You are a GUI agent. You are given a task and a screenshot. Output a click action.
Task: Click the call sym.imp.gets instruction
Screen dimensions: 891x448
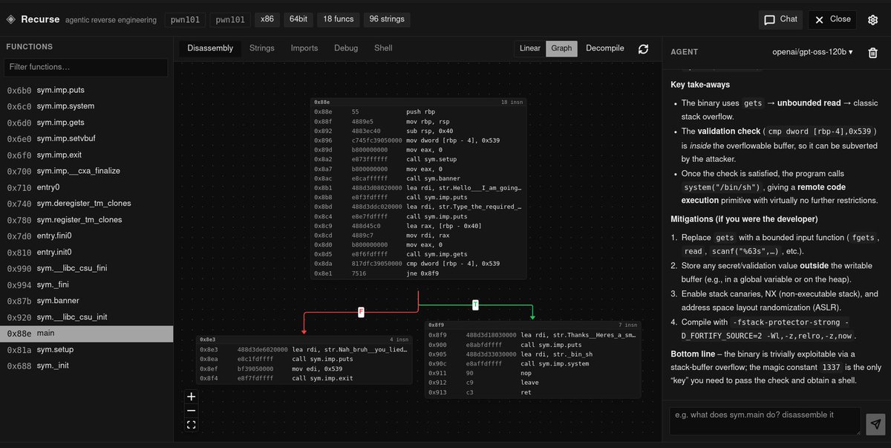(418, 254)
